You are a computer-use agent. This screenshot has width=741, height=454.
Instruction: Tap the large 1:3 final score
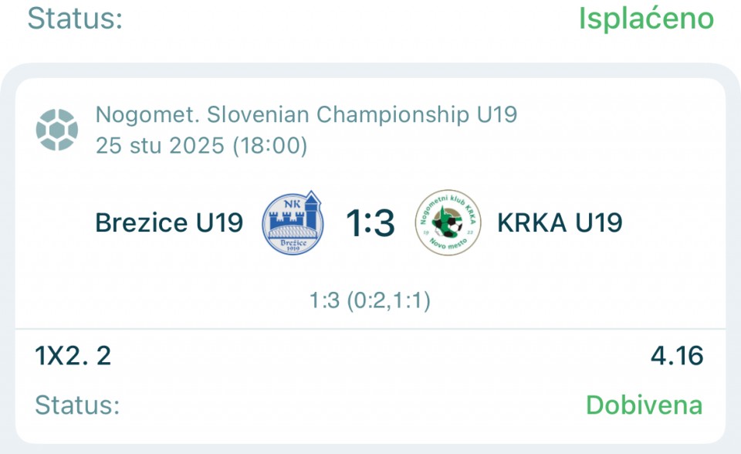tap(370, 223)
